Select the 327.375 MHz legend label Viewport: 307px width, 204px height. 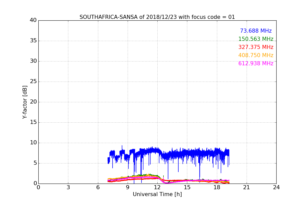[256, 47]
